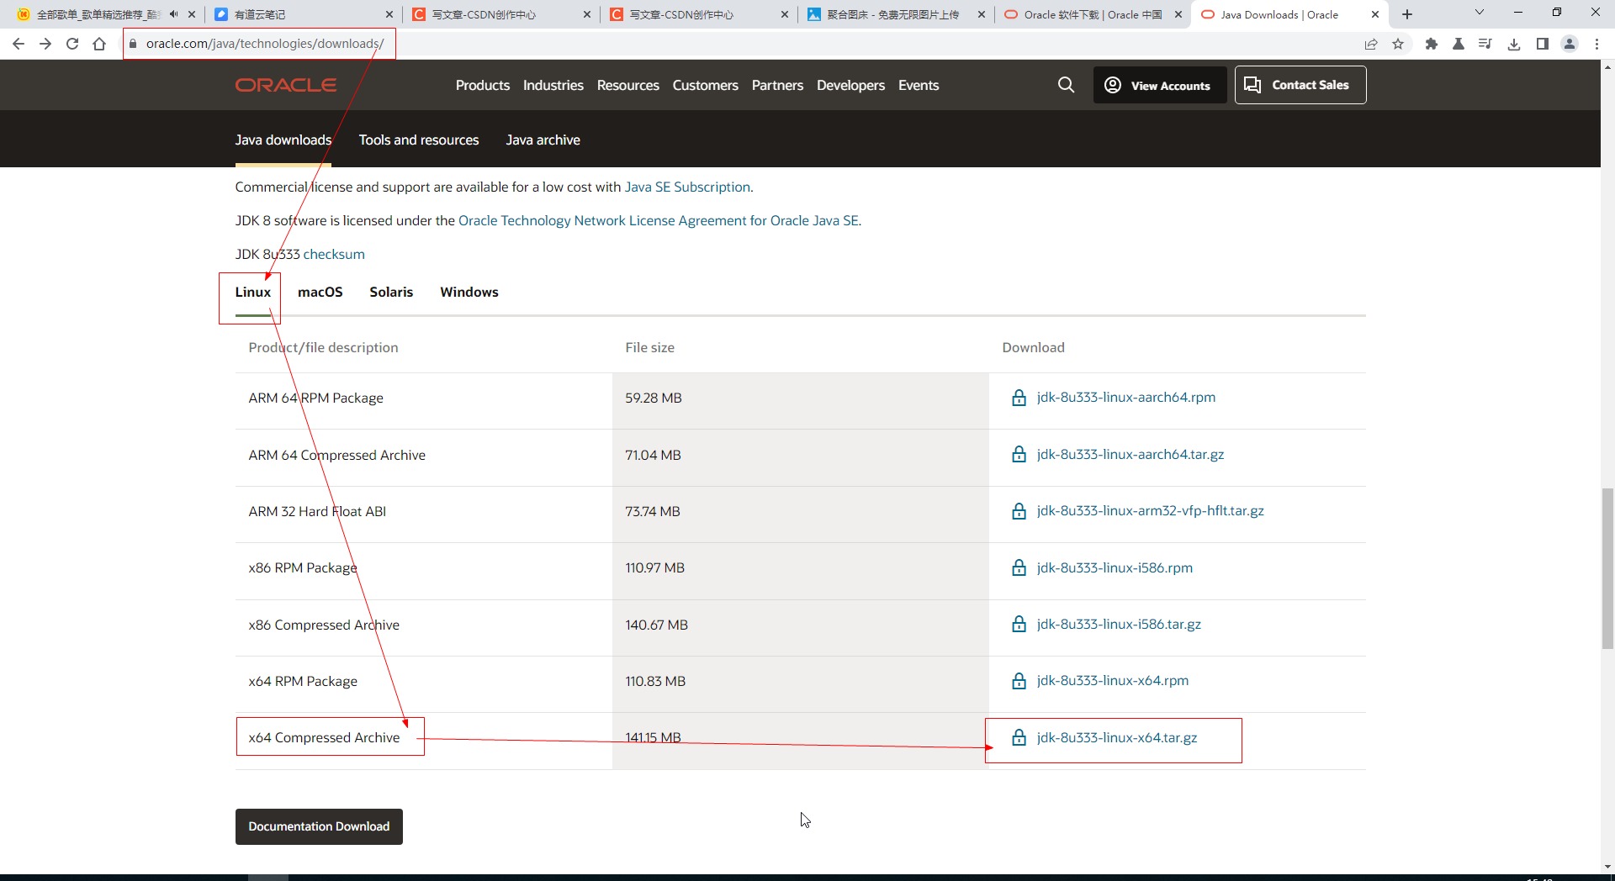
Task: Switch to the first 写文章-CSDN创作中心 tab
Action: click(500, 14)
